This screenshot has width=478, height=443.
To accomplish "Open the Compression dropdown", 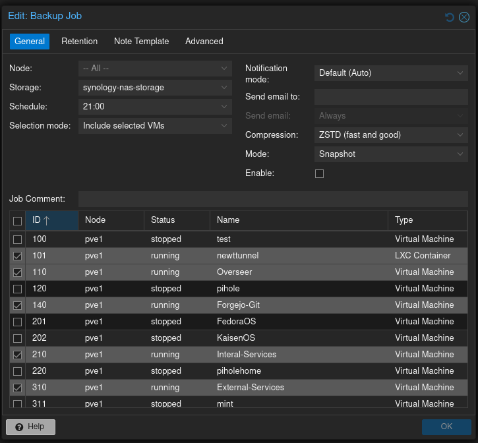I will pyautogui.click(x=460, y=135).
